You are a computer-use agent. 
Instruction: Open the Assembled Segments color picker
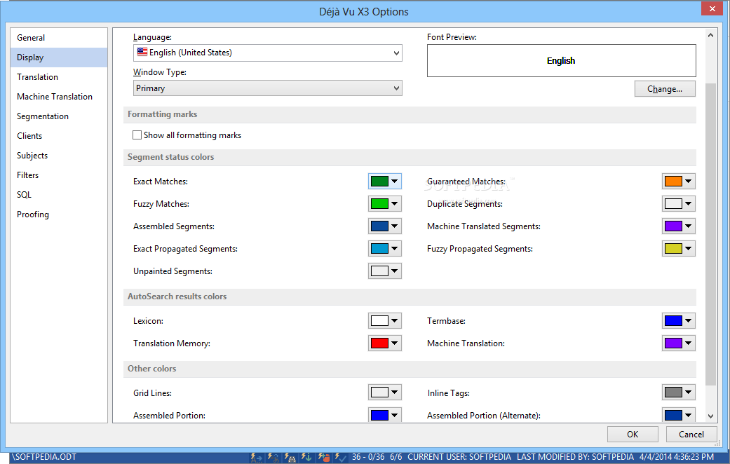point(384,226)
